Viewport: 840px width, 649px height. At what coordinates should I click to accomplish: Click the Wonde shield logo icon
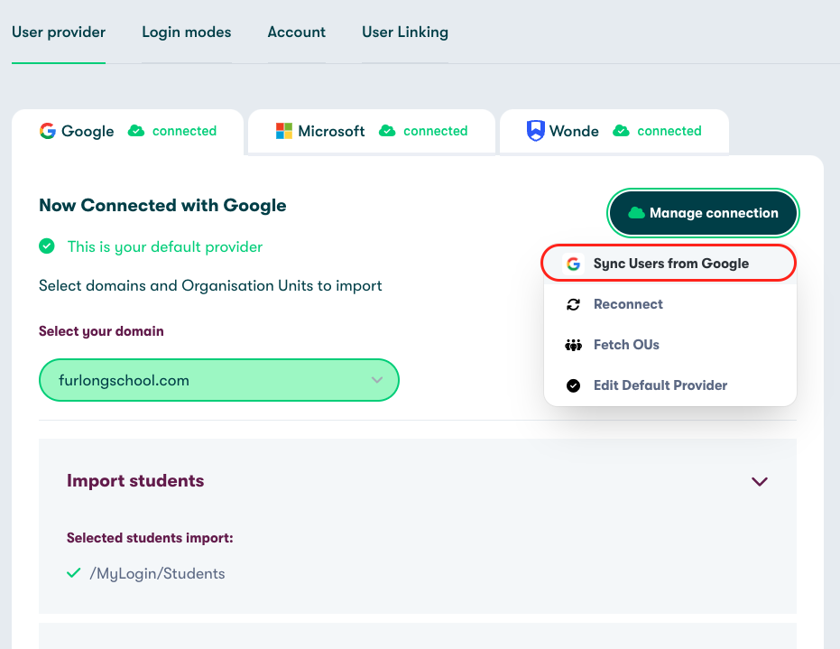[535, 131]
